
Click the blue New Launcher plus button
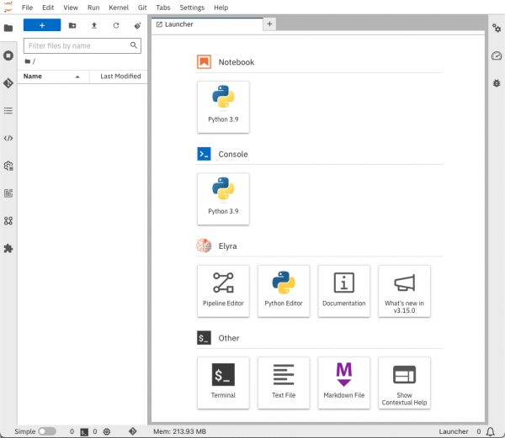(x=42, y=25)
